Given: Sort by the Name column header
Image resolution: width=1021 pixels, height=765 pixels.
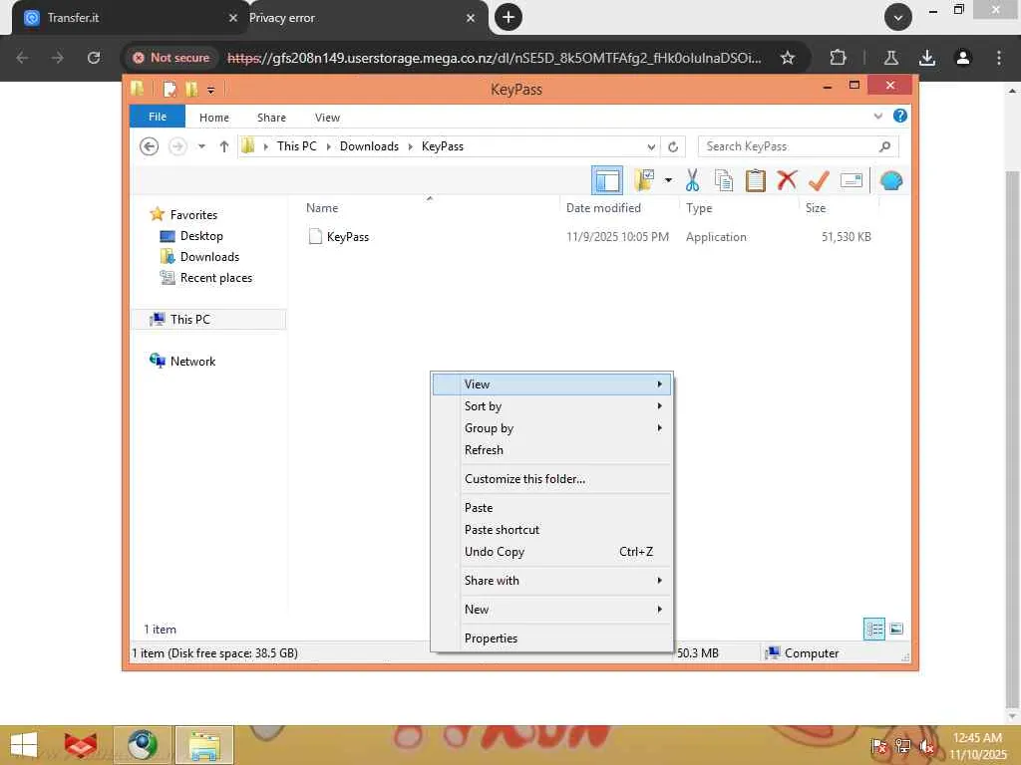Looking at the screenshot, I should (x=322, y=208).
